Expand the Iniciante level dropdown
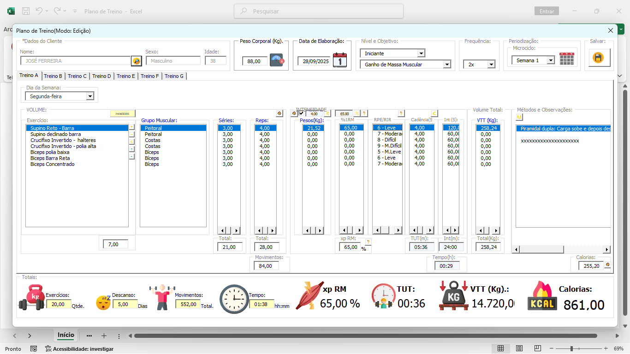Image resolution: width=630 pixels, height=354 pixels. 421,53
